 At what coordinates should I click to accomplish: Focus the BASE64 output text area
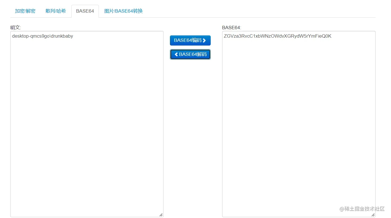coord(299,124)
